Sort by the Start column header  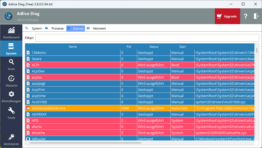(x=182, y=47)
